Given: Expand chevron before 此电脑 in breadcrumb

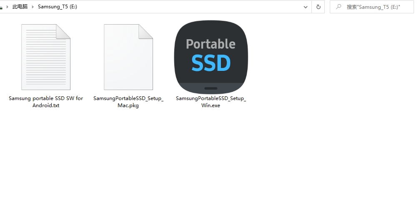Looking at the screenshot, I should [7, 7].
